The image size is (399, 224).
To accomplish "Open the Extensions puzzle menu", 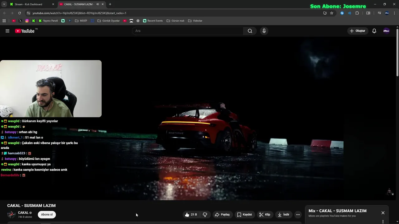I will [357, 13].
